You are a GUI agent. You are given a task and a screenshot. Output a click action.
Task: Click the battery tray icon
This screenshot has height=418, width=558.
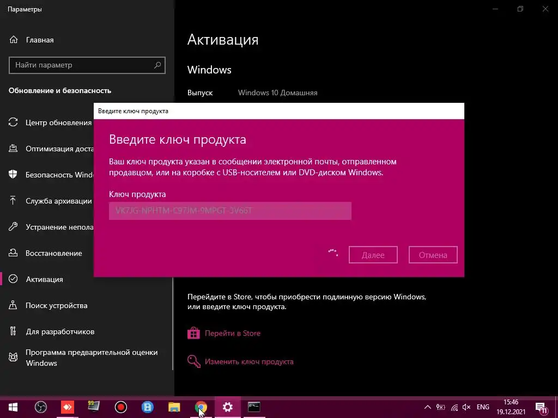440,407
